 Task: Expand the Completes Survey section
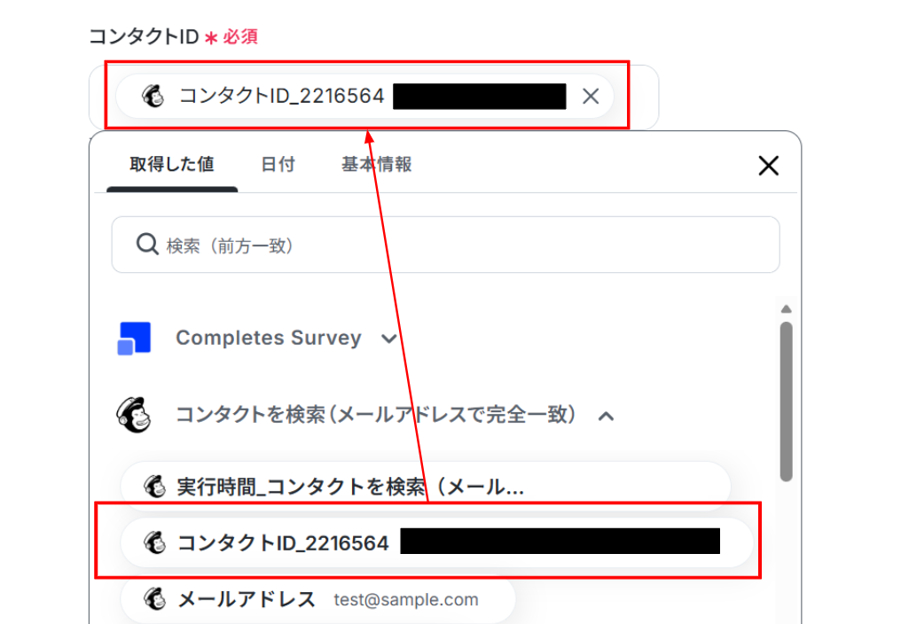(388, 339)
